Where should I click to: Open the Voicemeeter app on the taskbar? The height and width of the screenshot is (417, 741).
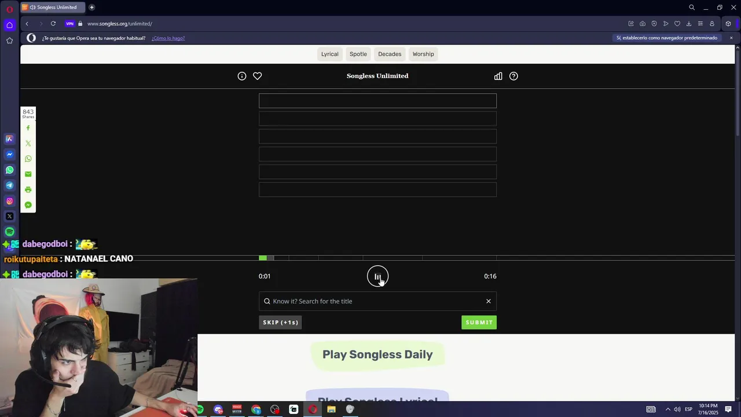tap(237, 409)
